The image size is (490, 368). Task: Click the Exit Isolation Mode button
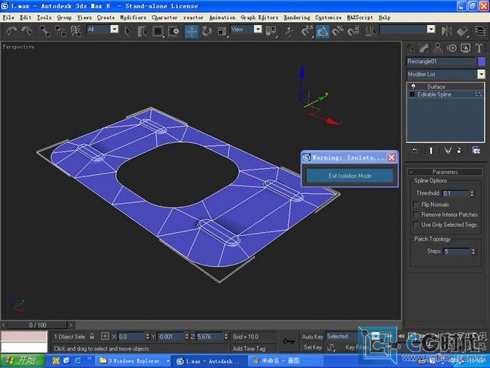[x=350, y=176]
